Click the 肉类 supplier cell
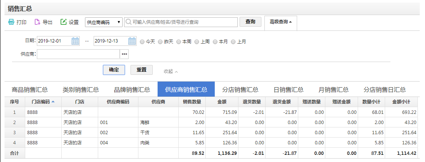Image resolution: width=425 pixels, height=162 pixels. click(x=158, y=143)
